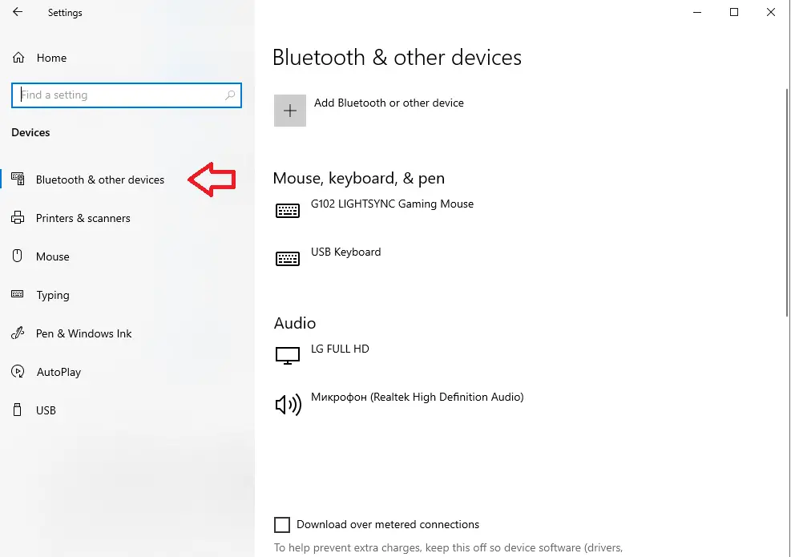Click the USB drive icon in sidebar
The image size is (791, 557).
click(x=17, y=410)
